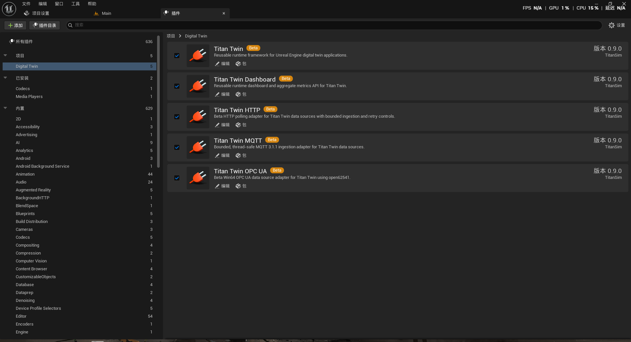Open the 文件 menu

point(26,4)
